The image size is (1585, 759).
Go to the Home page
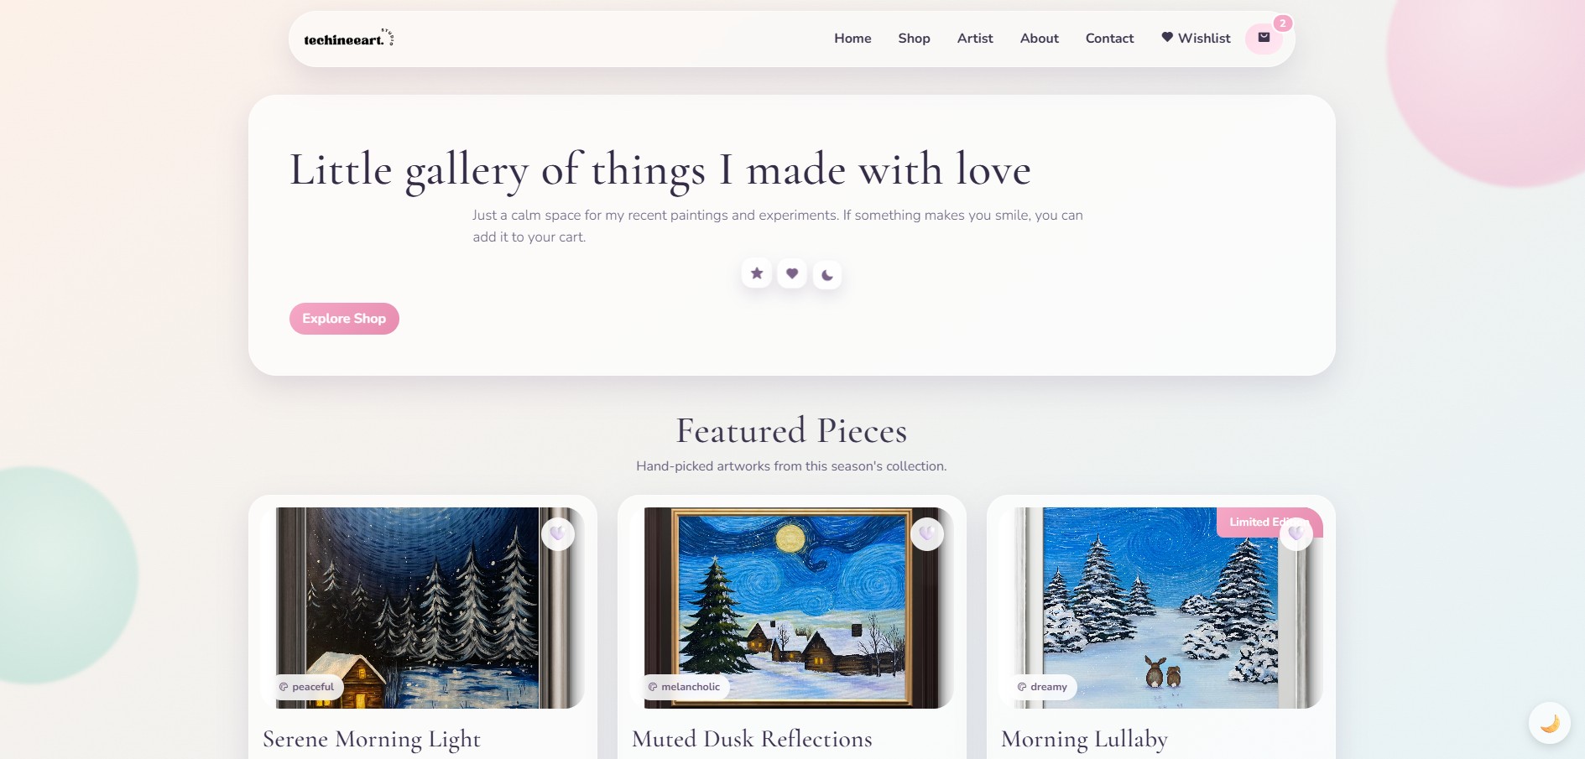(852, 38)
